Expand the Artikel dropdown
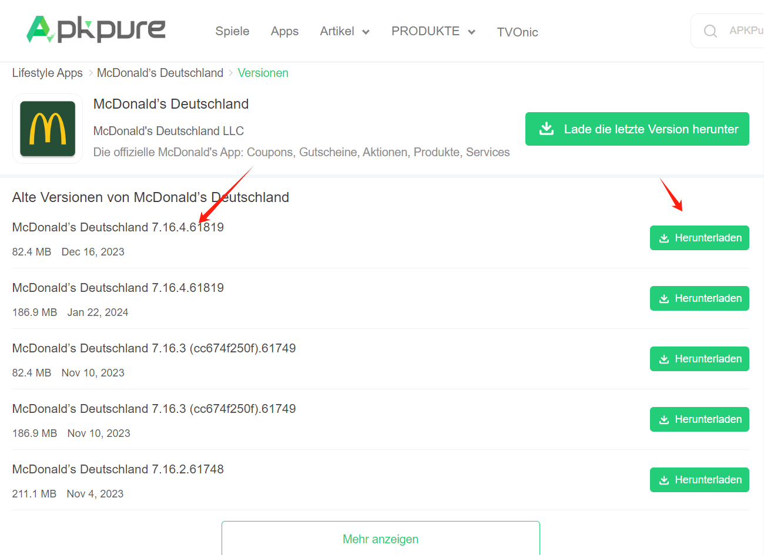Viewport: 764px width, 555px height. [x=345, y=31]
